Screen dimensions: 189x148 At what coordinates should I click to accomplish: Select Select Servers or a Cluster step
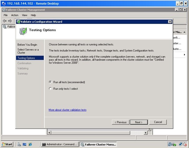pos(28,51)
